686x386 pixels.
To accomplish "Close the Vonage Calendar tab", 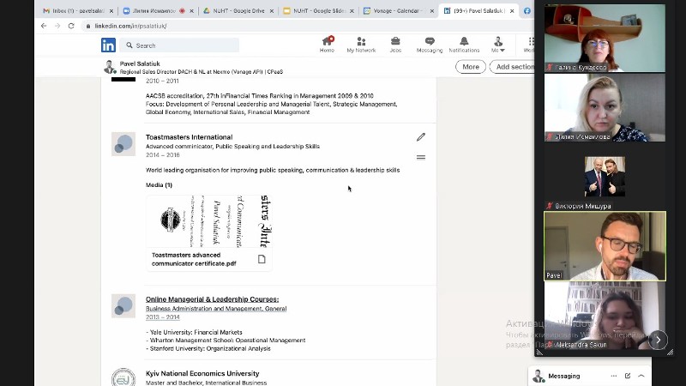I will tap(432, 11).
